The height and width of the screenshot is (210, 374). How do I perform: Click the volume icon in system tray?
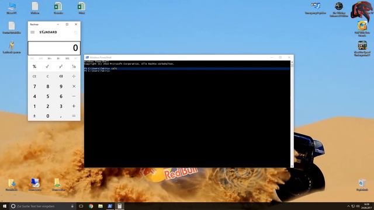358,206
